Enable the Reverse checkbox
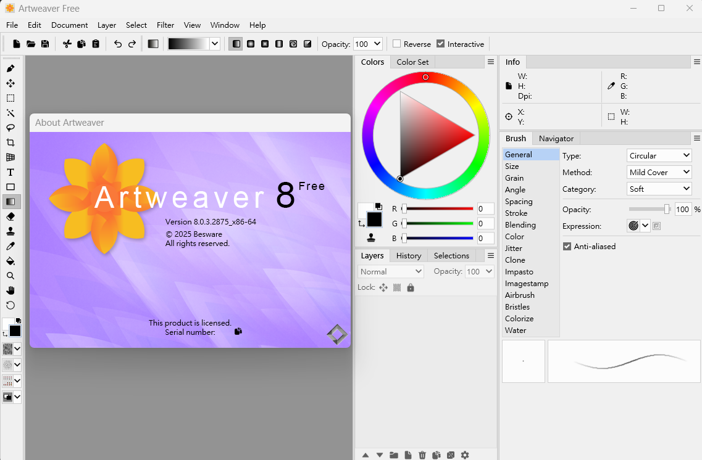The width and height of the screenshot is (702, 460). pos(397,44)
